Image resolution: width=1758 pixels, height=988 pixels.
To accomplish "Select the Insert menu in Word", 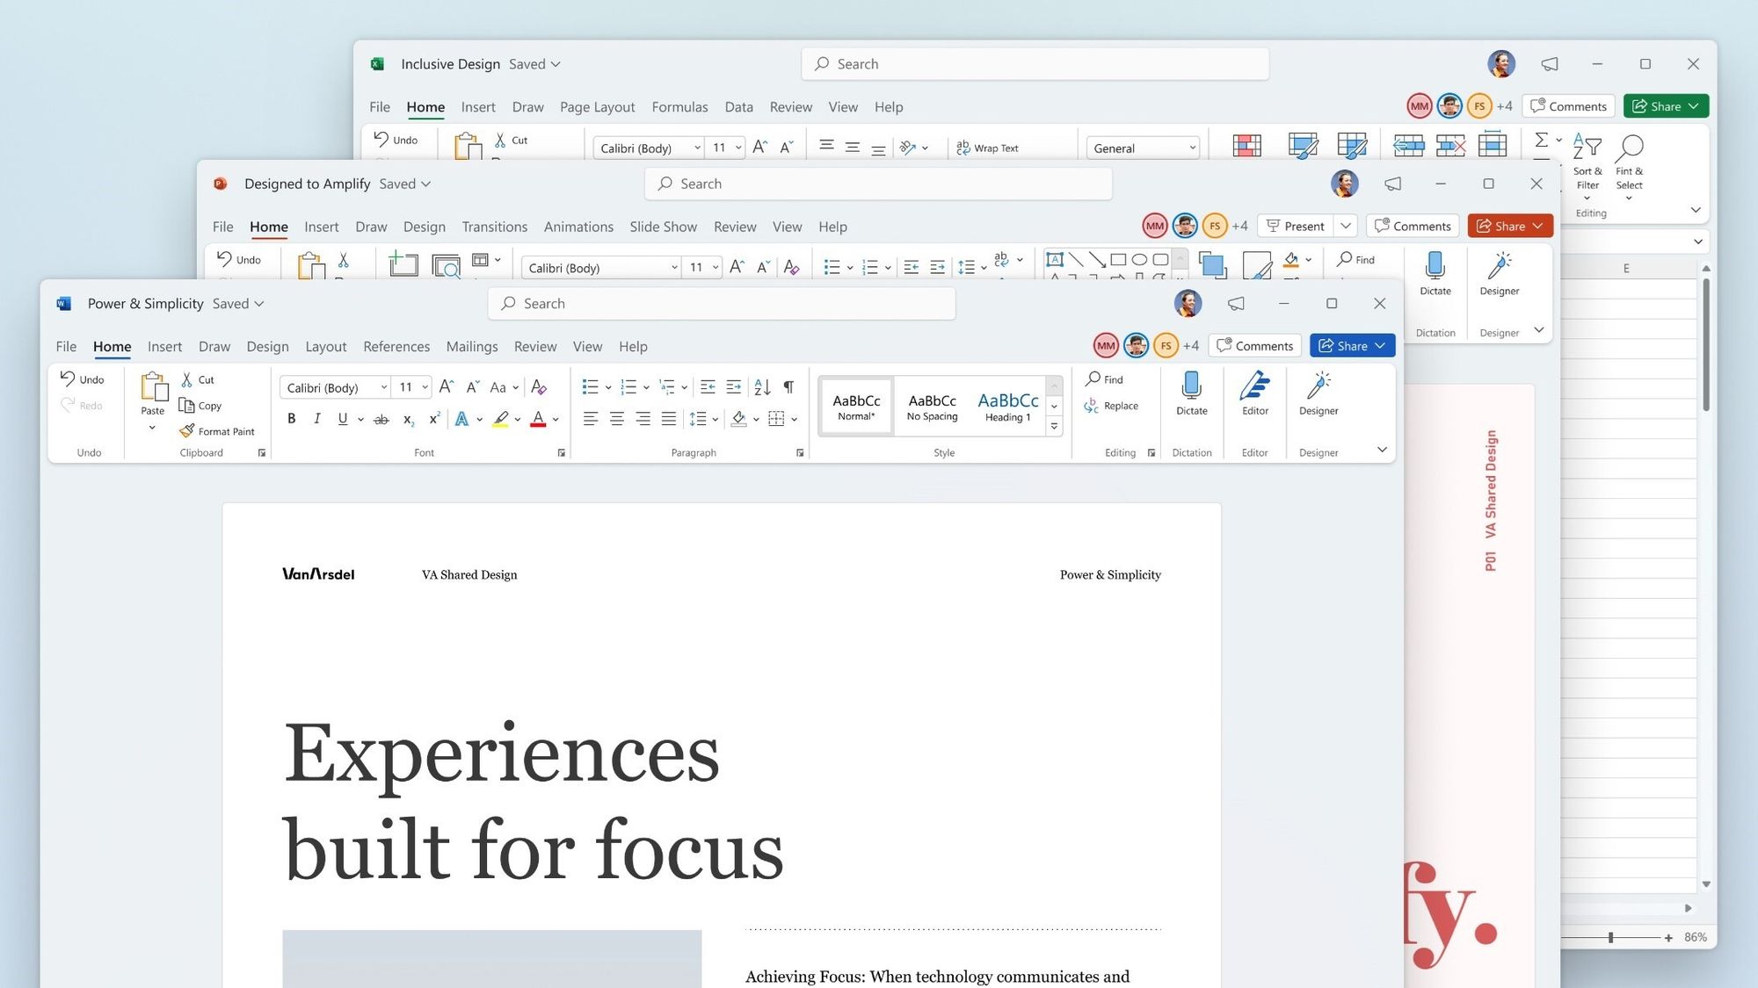I will coord(163,348).
